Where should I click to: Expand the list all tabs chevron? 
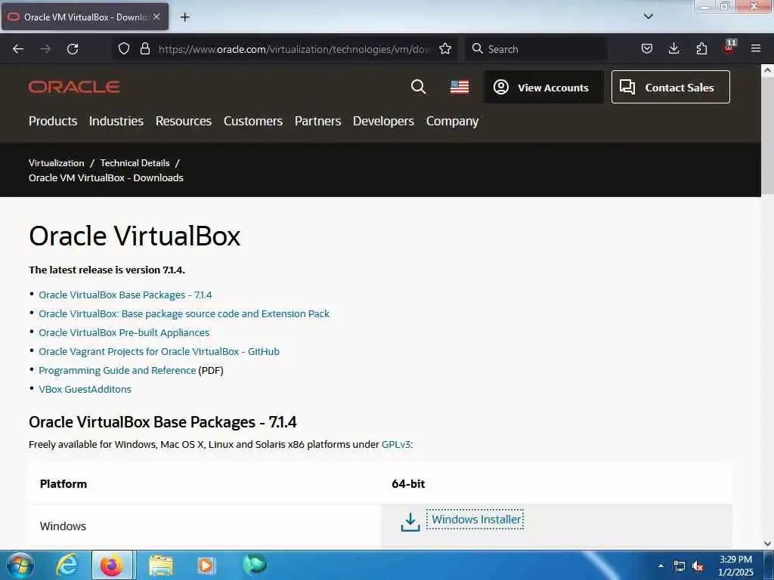click(649, 17)
